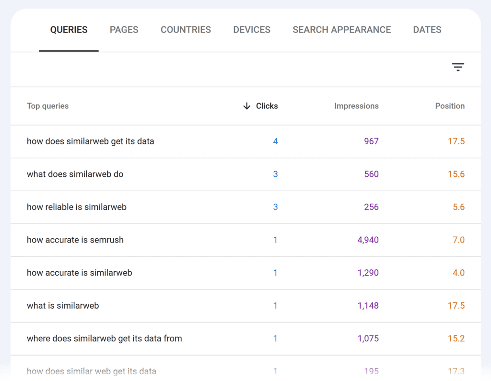The width and height of the screenshot is (491, 381).
Task: Switch to the Queries tab
Action: pyautogui.click(x=69, y=30)
